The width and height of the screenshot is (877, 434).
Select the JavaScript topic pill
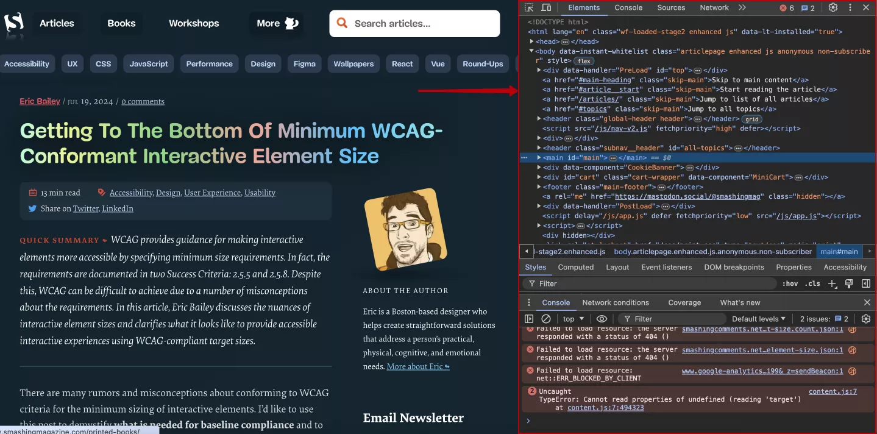click(x=149, y=63)
